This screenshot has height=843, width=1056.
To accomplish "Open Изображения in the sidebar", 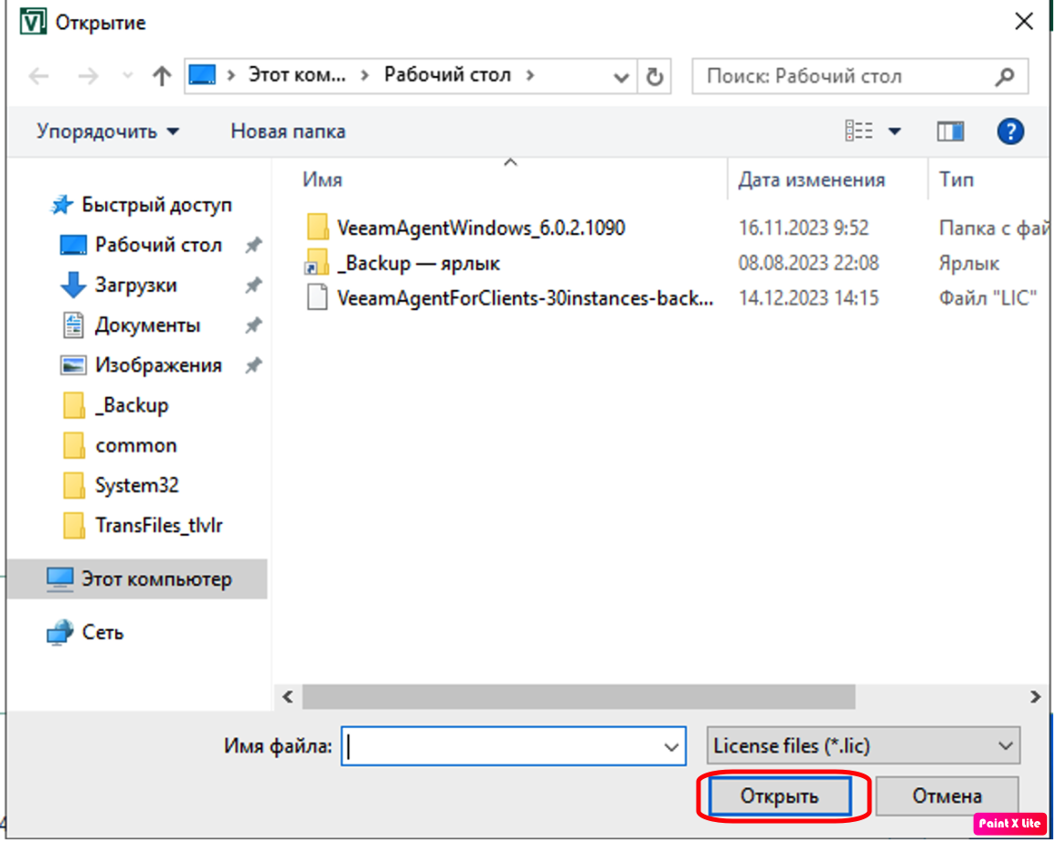I will pyautogui.click(x=158, y=366).
